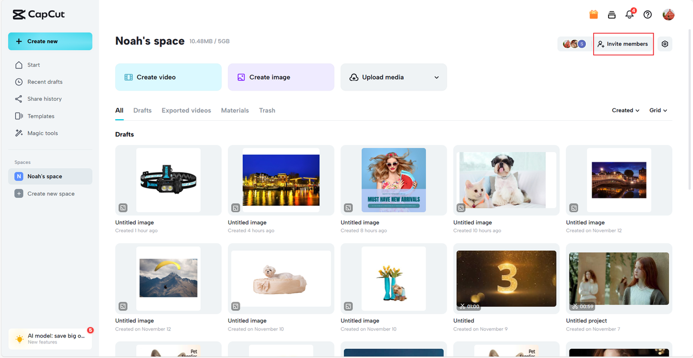The image size is (693, 358).
Task: Open notifications bell icon
Action: (629, 15)
